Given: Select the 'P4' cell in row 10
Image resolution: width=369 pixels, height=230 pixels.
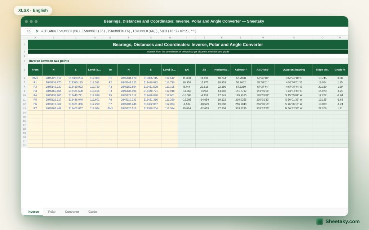Looking at the screenshot, I should (x=35, y=95).
